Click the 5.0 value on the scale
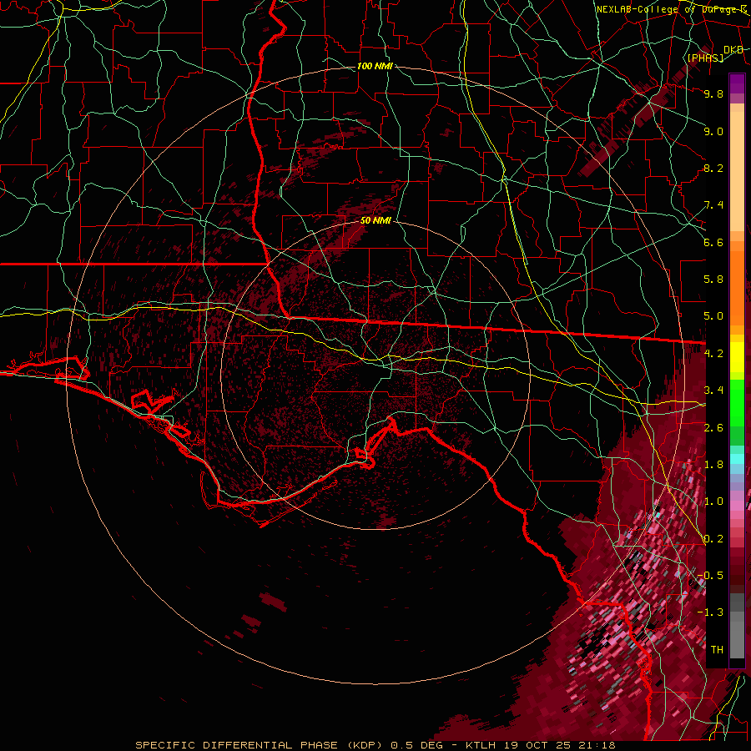Screen dimensions: 751x751 [x=713, y=316]
